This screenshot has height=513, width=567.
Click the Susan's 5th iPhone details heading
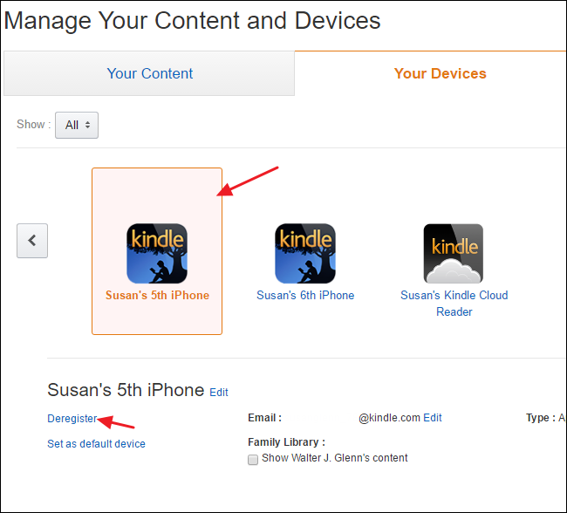[x=126, y=390]
